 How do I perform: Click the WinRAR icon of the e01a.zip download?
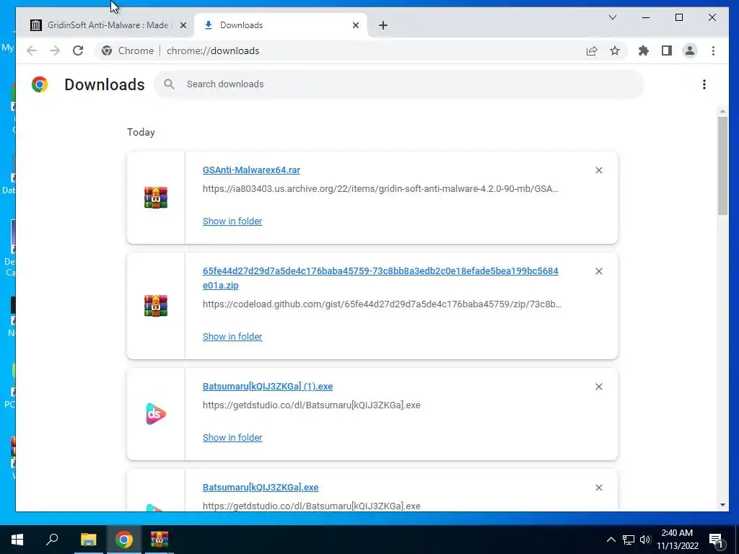point(156,306)
